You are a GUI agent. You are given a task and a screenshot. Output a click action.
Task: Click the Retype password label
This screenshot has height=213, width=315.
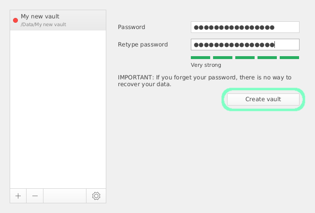[143, 45]
